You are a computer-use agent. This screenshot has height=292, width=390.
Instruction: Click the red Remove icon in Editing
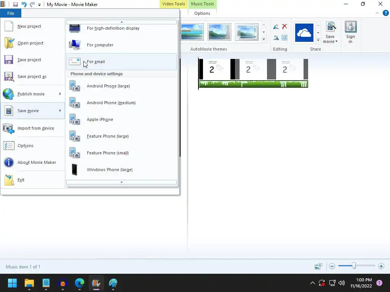coord(285,26)
